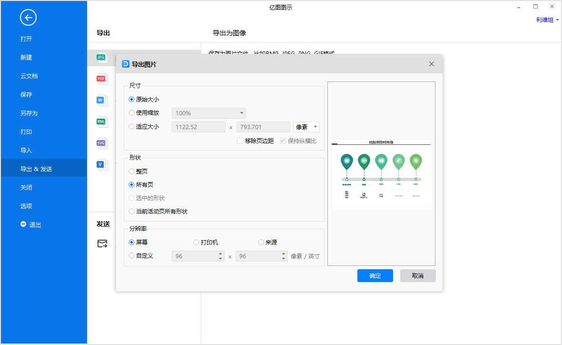Click the timeline preview thumbnail

[x=381, y=174]
